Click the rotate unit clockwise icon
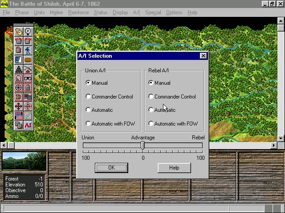The height and width of the screenshot is (213, 285). pos(28,41)
